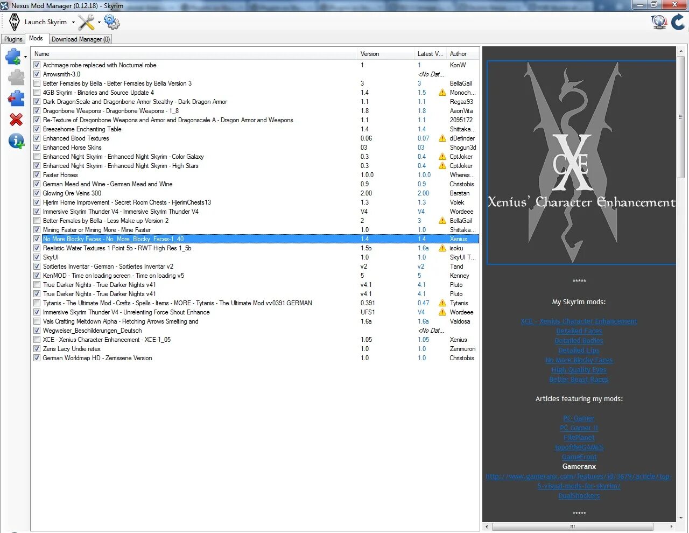Open the add mod dropdown arrow
The image size is (689, 533).
tap(25, 57)
